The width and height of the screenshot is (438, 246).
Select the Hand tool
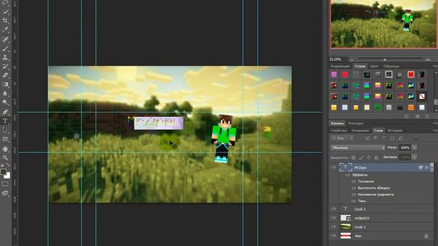(x=5, y=149)
